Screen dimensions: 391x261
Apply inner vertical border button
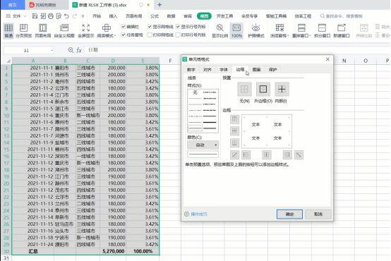pyautogui.click(x=267, y=154)
